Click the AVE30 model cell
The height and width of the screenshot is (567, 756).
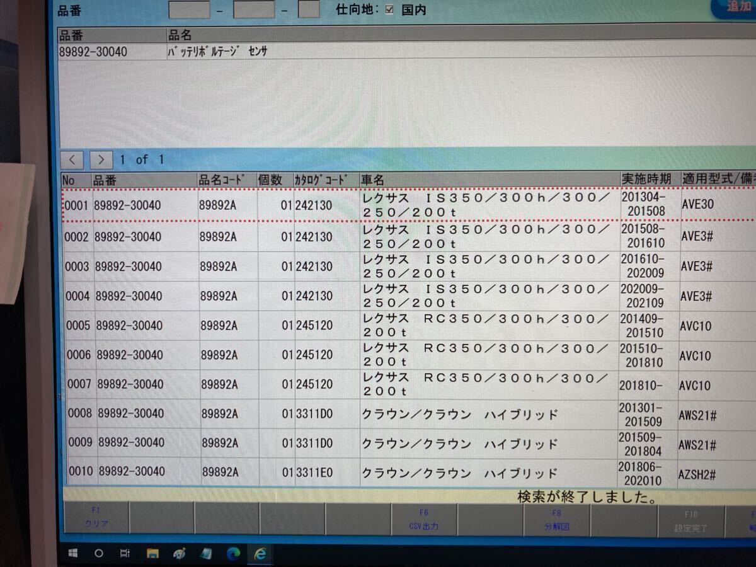(x=718, y=204)
